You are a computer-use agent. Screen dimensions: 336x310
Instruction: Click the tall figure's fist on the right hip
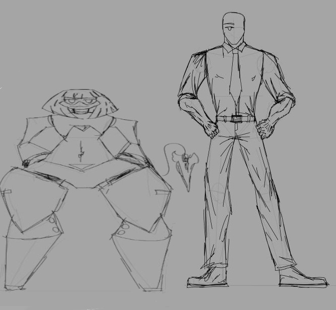coord(265,129)
